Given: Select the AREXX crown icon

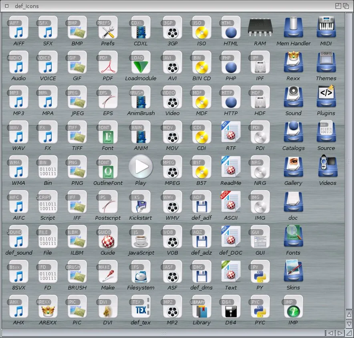Looking at the screenshot, I should 48,307.
